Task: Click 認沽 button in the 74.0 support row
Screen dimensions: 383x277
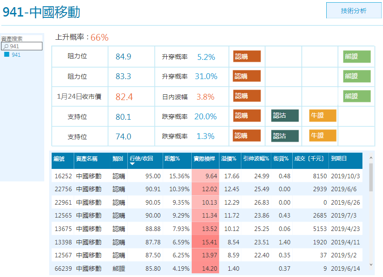Action: [x=285, y=136]
